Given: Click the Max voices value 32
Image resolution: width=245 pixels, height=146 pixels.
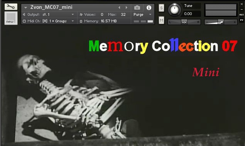Looking at the screenshot, I should (123, 15).
